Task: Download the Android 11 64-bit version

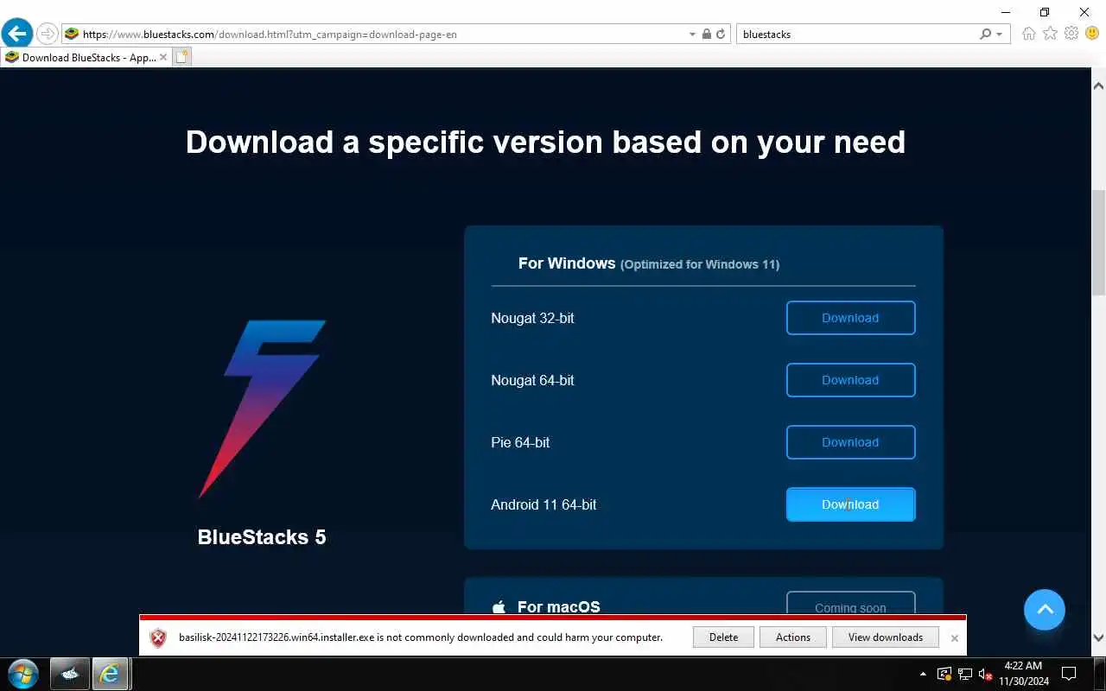Action: tap(850, 504)
